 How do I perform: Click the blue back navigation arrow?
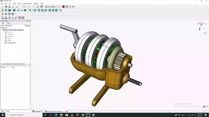[x=18, y=10]
